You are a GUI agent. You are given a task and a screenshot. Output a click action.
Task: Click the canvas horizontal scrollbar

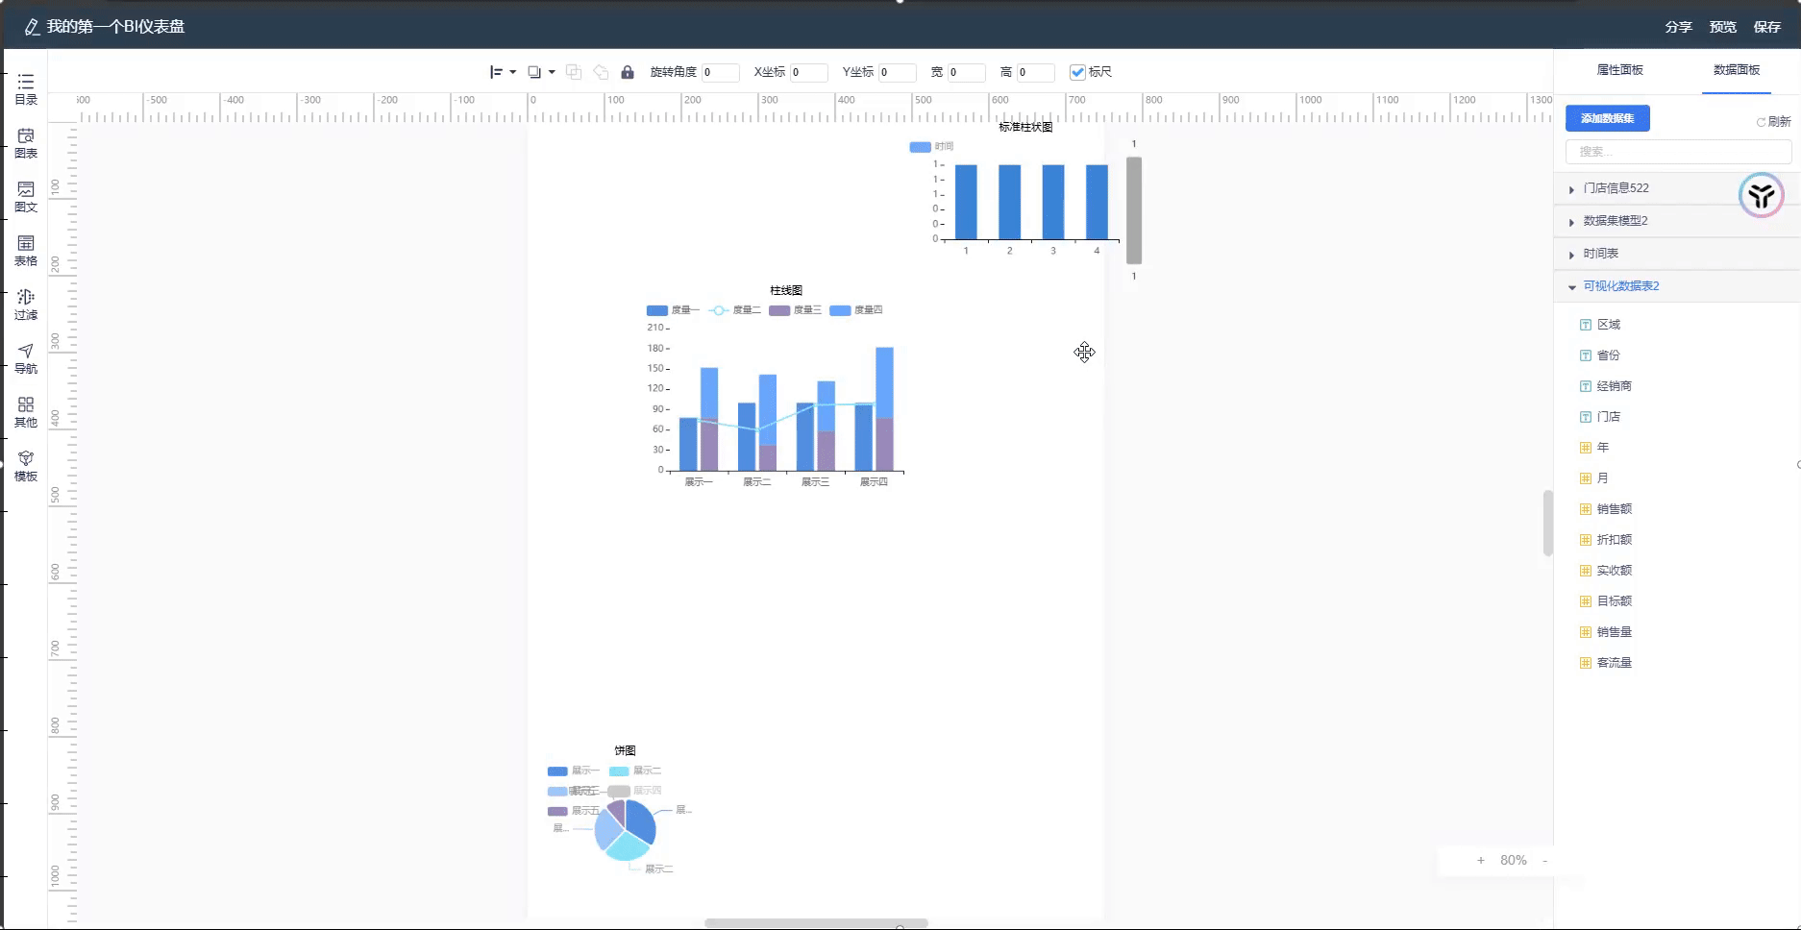point(816,923)
